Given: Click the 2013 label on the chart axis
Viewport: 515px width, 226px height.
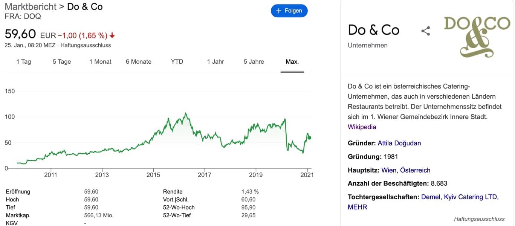Looking at the screenshot, I should [x=102, y=175].
